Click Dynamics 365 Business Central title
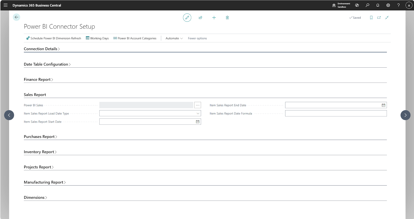The image size is (414, 219). tap(37, 5)
